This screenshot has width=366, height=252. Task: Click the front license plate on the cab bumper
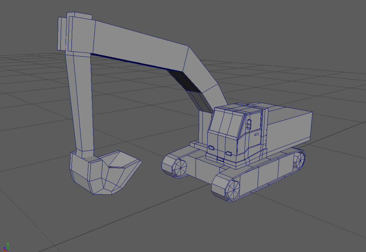220,159
